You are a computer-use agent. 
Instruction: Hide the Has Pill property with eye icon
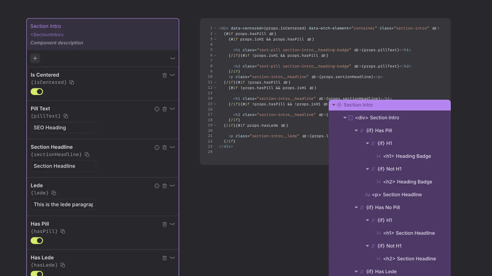tap(172, 224)
